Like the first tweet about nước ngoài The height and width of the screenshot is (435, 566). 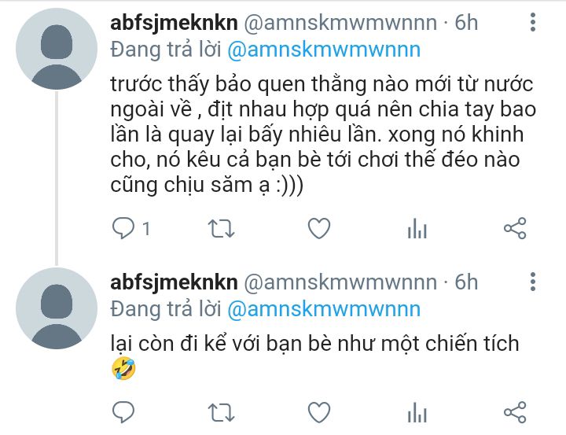[x=319, y=228]
